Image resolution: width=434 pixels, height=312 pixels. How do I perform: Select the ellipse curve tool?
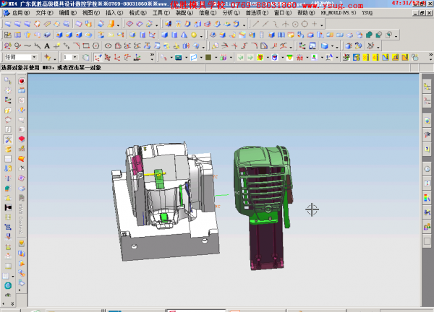click(108, 46)
